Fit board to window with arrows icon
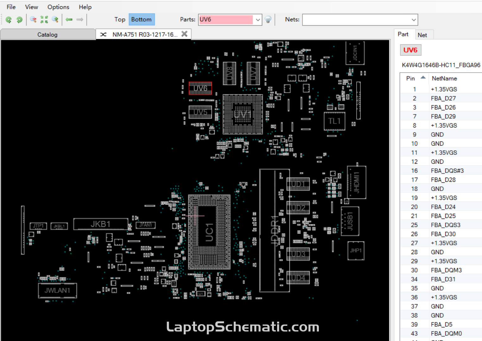This screenshot has width=482, height=341. point(44,20)
